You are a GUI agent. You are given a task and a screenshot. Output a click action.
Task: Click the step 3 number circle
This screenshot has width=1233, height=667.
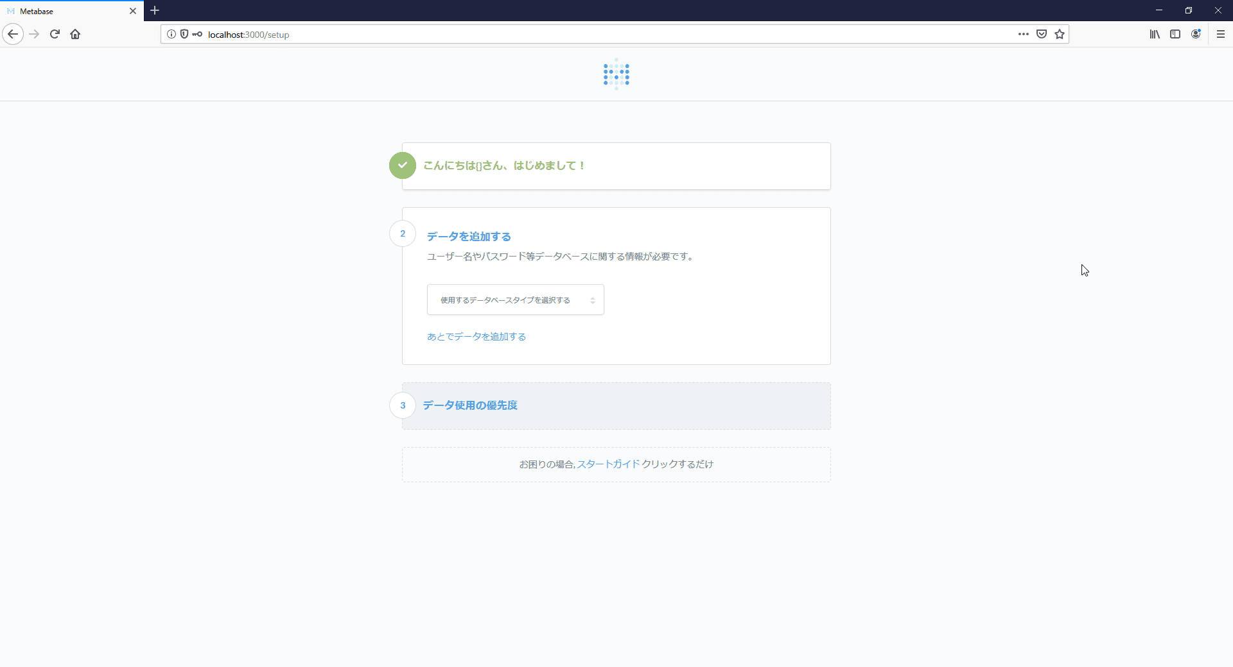(403, 405)
